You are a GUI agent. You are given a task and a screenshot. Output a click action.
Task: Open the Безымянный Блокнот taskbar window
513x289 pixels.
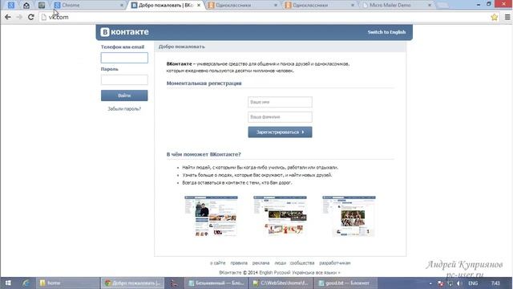click(x=216, y=283)
